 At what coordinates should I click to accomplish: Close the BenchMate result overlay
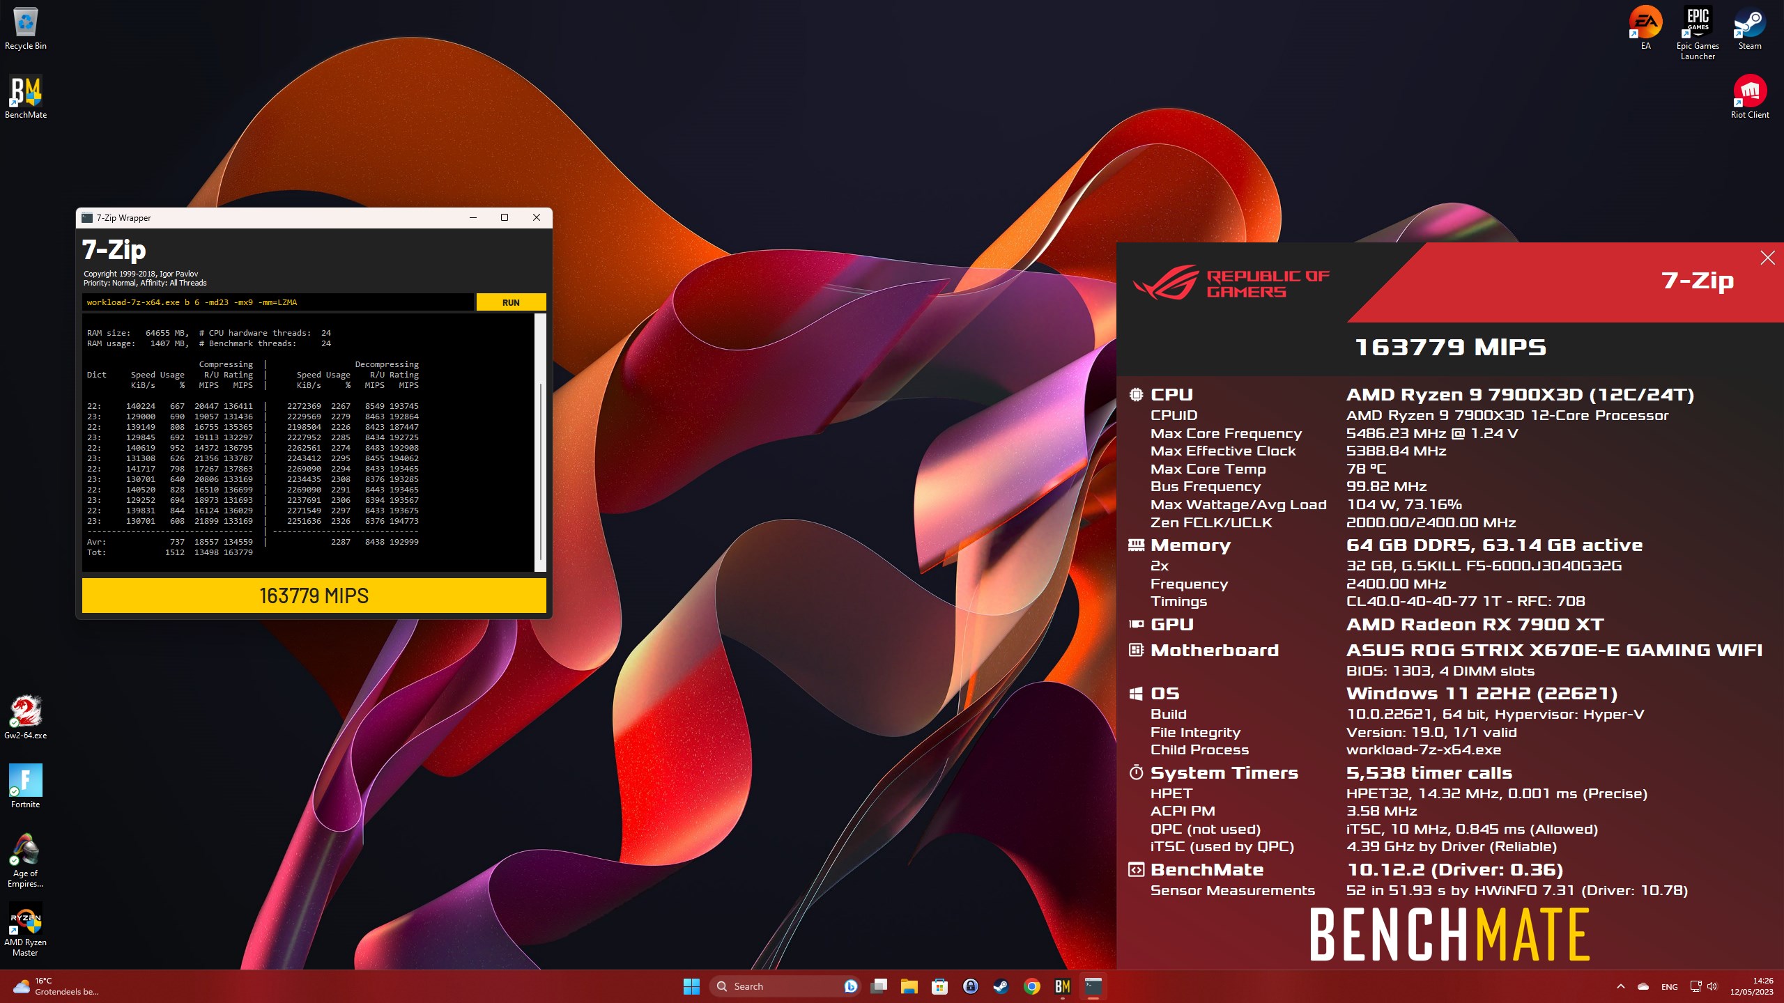pyautogui.click(x=1767, y=258)
